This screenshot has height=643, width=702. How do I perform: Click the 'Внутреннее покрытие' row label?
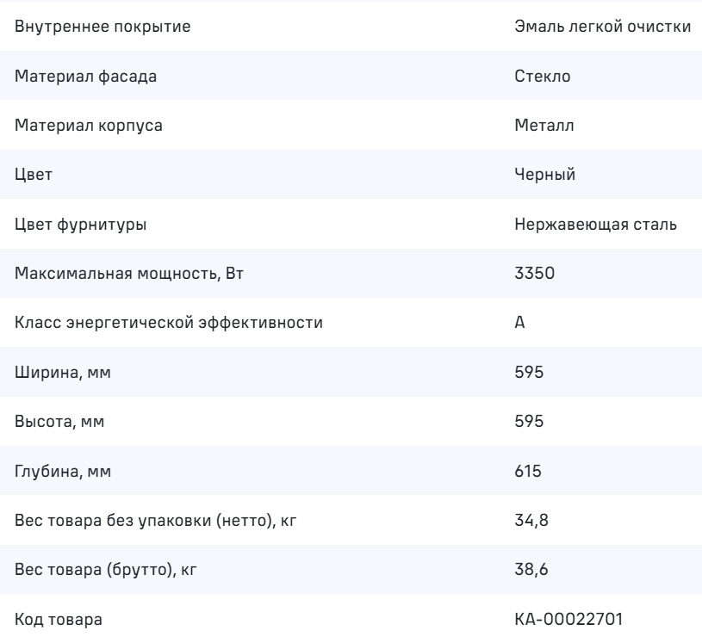pos(103,27)
